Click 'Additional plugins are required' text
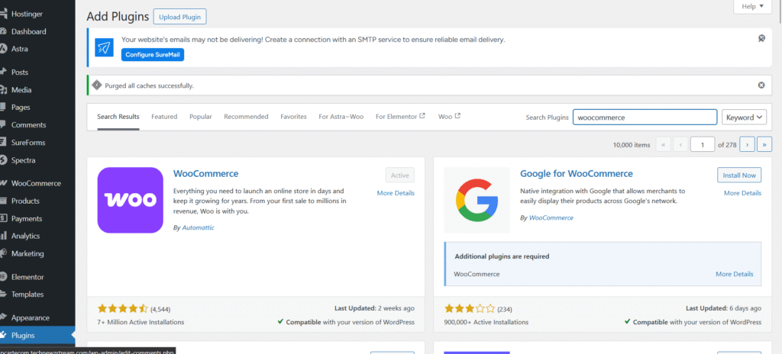 coord(502,256)
